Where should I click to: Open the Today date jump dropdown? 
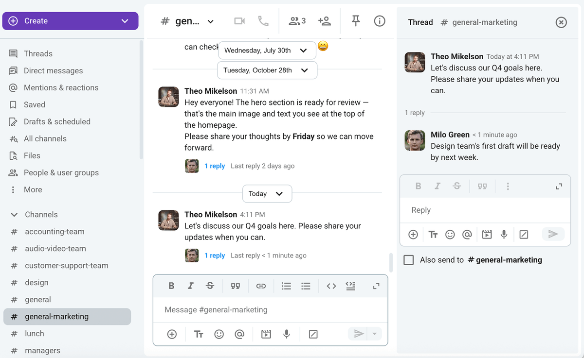267,193
